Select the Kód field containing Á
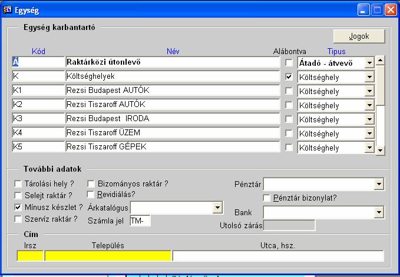This screenshot has width=400, height=277. click(x=38, y=62)
